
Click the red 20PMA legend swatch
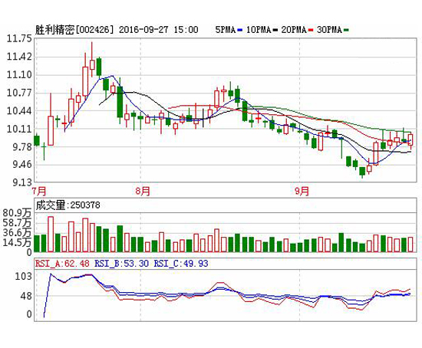point(311,30)
